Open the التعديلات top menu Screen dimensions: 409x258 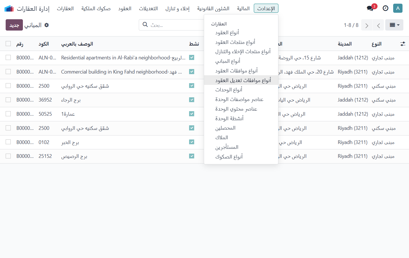coord(148,8)
